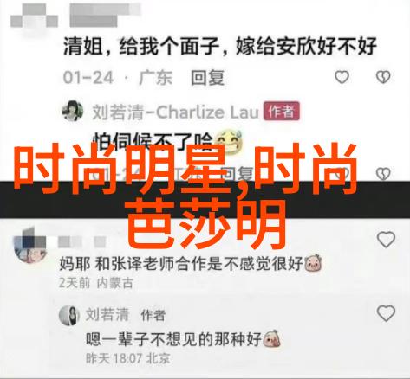
Task: Like the 妈耶 和张译老师合作 comment
Action: tap(386, 240)
